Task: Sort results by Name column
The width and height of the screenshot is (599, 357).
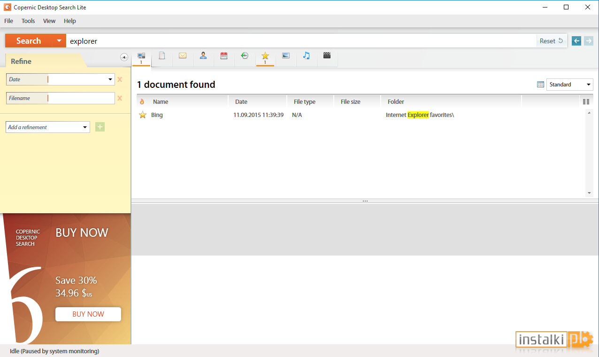Action: (161, 101)
